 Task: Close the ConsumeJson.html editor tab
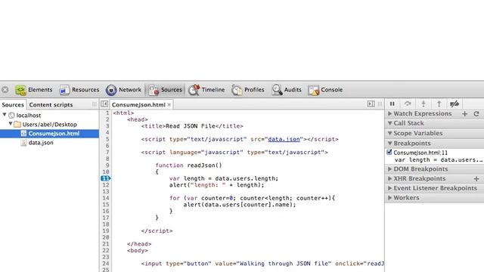click(x=169, y=105)
